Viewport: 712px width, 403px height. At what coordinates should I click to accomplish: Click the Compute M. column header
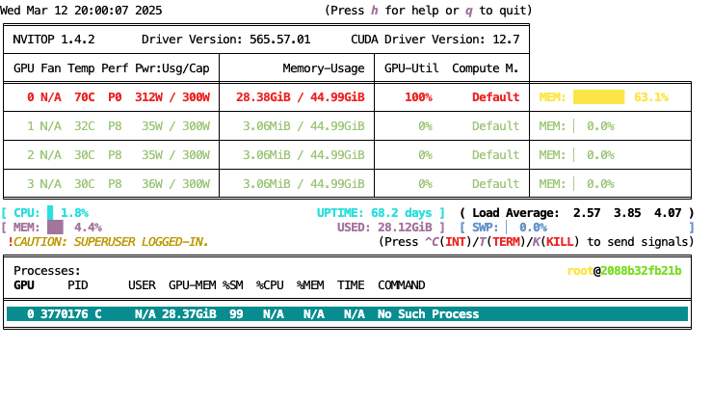pos(485,68)
